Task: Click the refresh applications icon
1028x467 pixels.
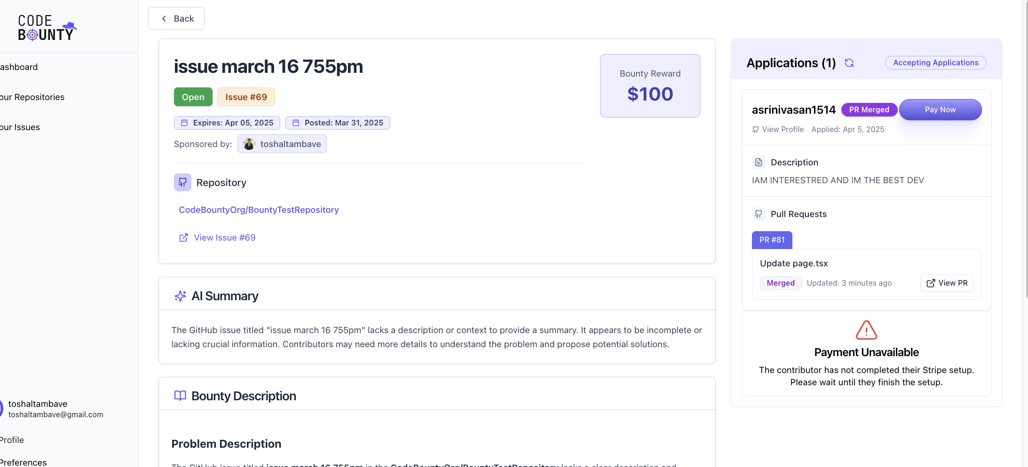Action: (849, 63)
